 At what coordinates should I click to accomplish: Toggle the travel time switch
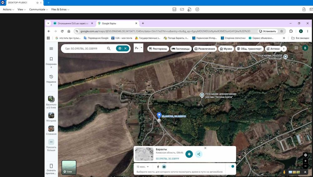click(232, 166)
